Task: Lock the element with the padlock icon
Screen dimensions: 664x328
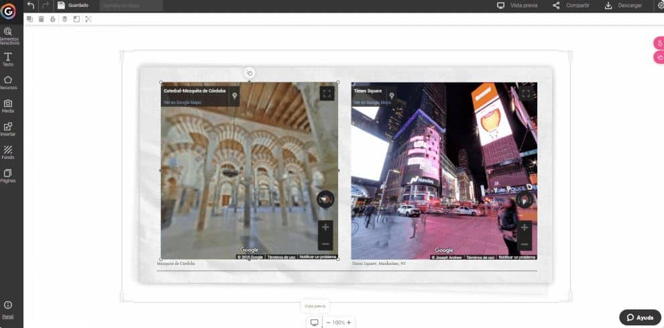Action: (x=52, y=19)
